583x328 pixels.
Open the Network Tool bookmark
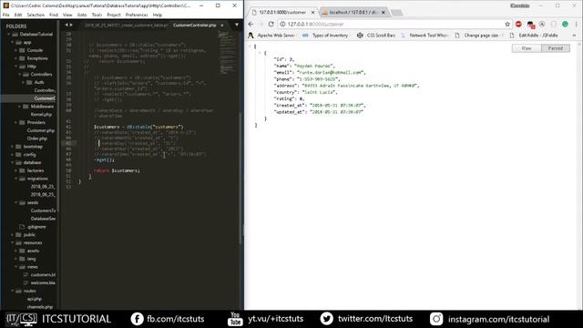(x=424, y=36)
